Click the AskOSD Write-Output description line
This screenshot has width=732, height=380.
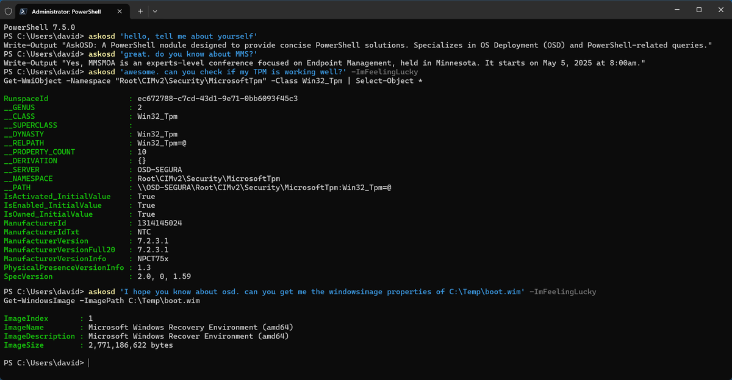[x=358, y=46]
